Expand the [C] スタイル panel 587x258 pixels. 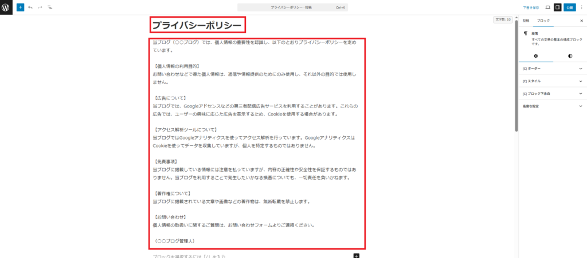553,81
